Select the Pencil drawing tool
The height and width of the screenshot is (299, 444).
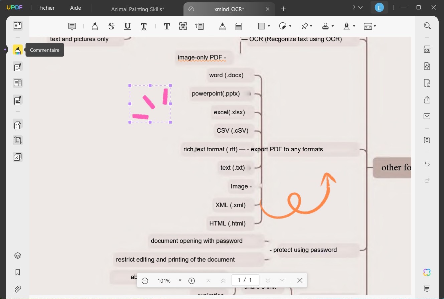point(222,26)
